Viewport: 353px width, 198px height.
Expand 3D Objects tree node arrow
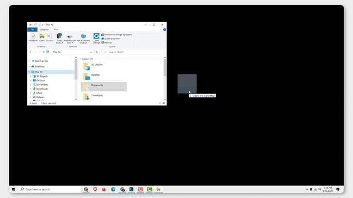31,76
